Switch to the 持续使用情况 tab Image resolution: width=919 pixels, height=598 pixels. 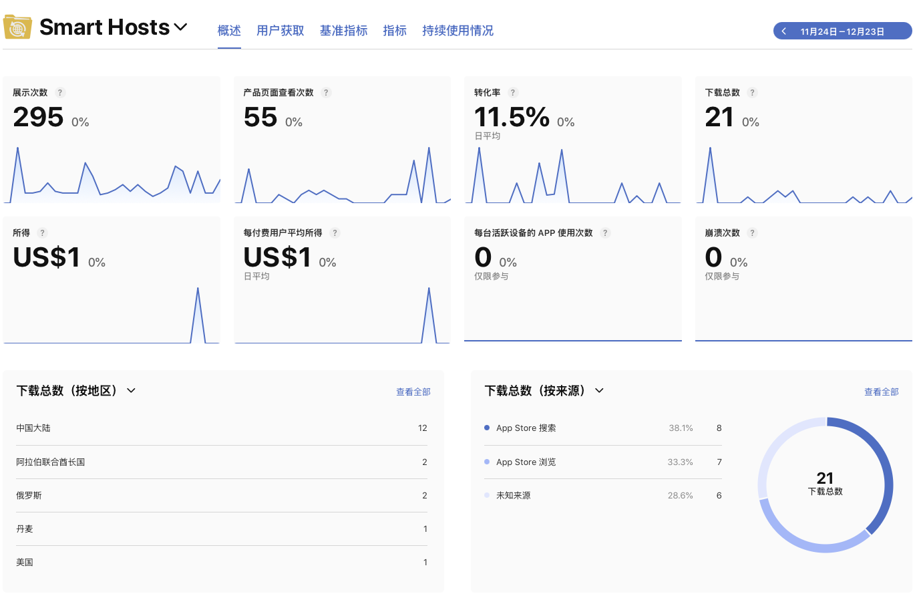tap(457, 30)
